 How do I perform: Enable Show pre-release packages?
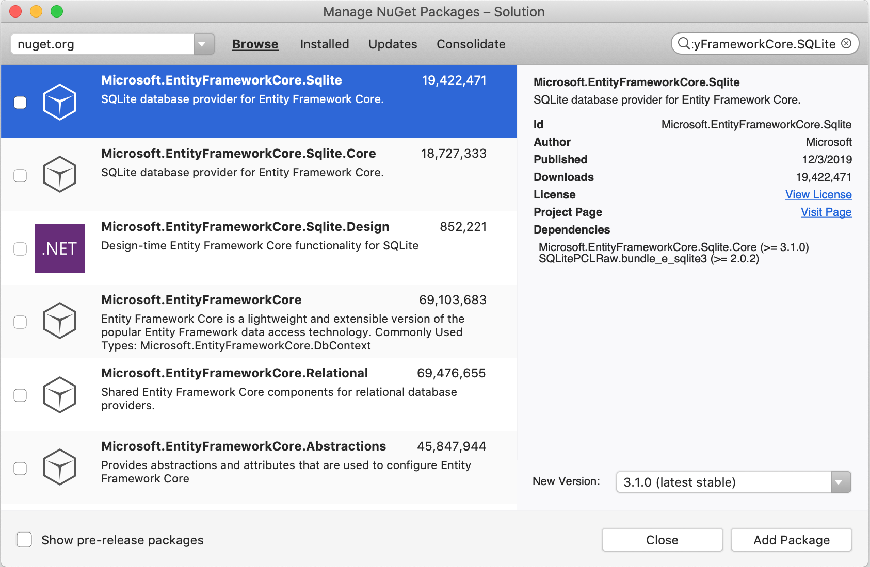click(x=24, y=540)
